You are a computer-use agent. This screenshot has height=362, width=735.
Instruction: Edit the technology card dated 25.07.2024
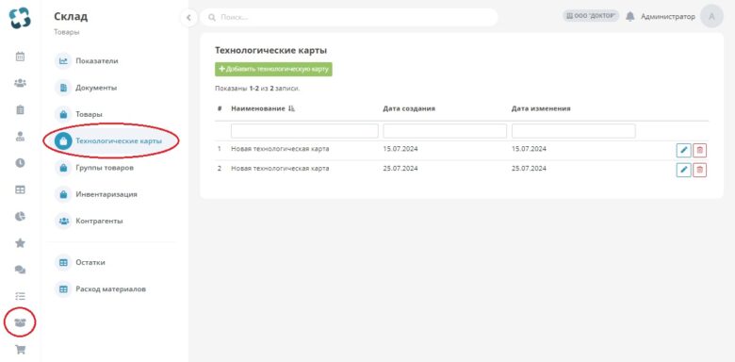tap(683, 170)
